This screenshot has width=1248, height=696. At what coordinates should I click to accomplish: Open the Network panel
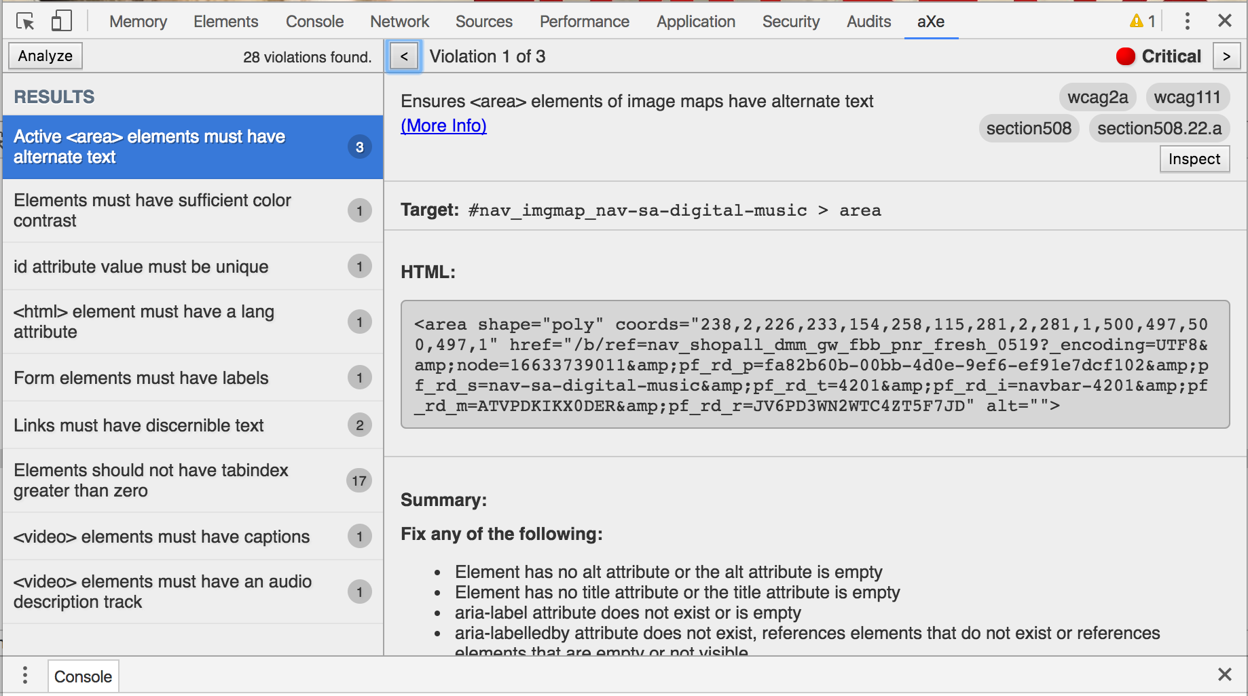point(399,21)
